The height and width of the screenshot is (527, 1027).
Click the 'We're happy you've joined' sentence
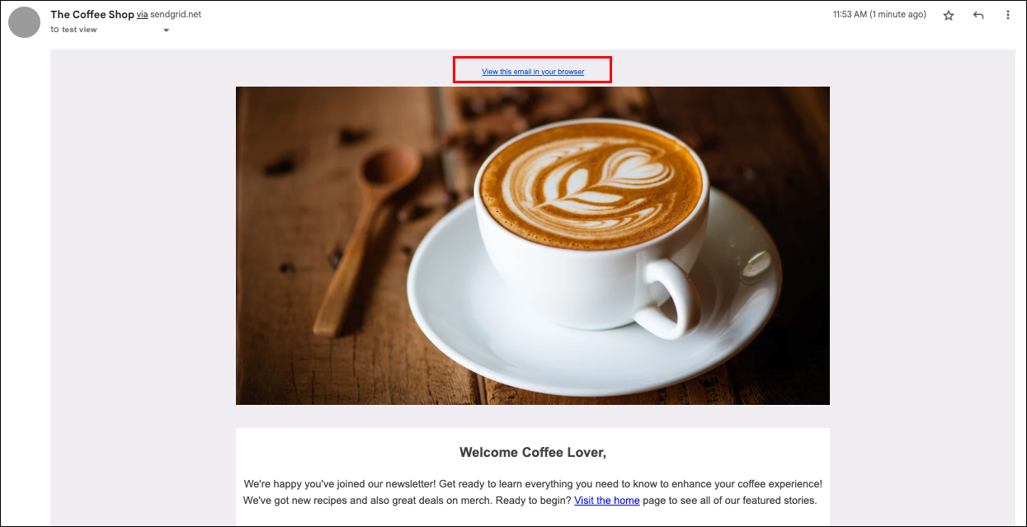[338, 484]
